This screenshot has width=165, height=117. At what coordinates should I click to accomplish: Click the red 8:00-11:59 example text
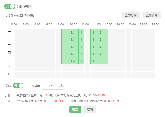coord(112,101)
